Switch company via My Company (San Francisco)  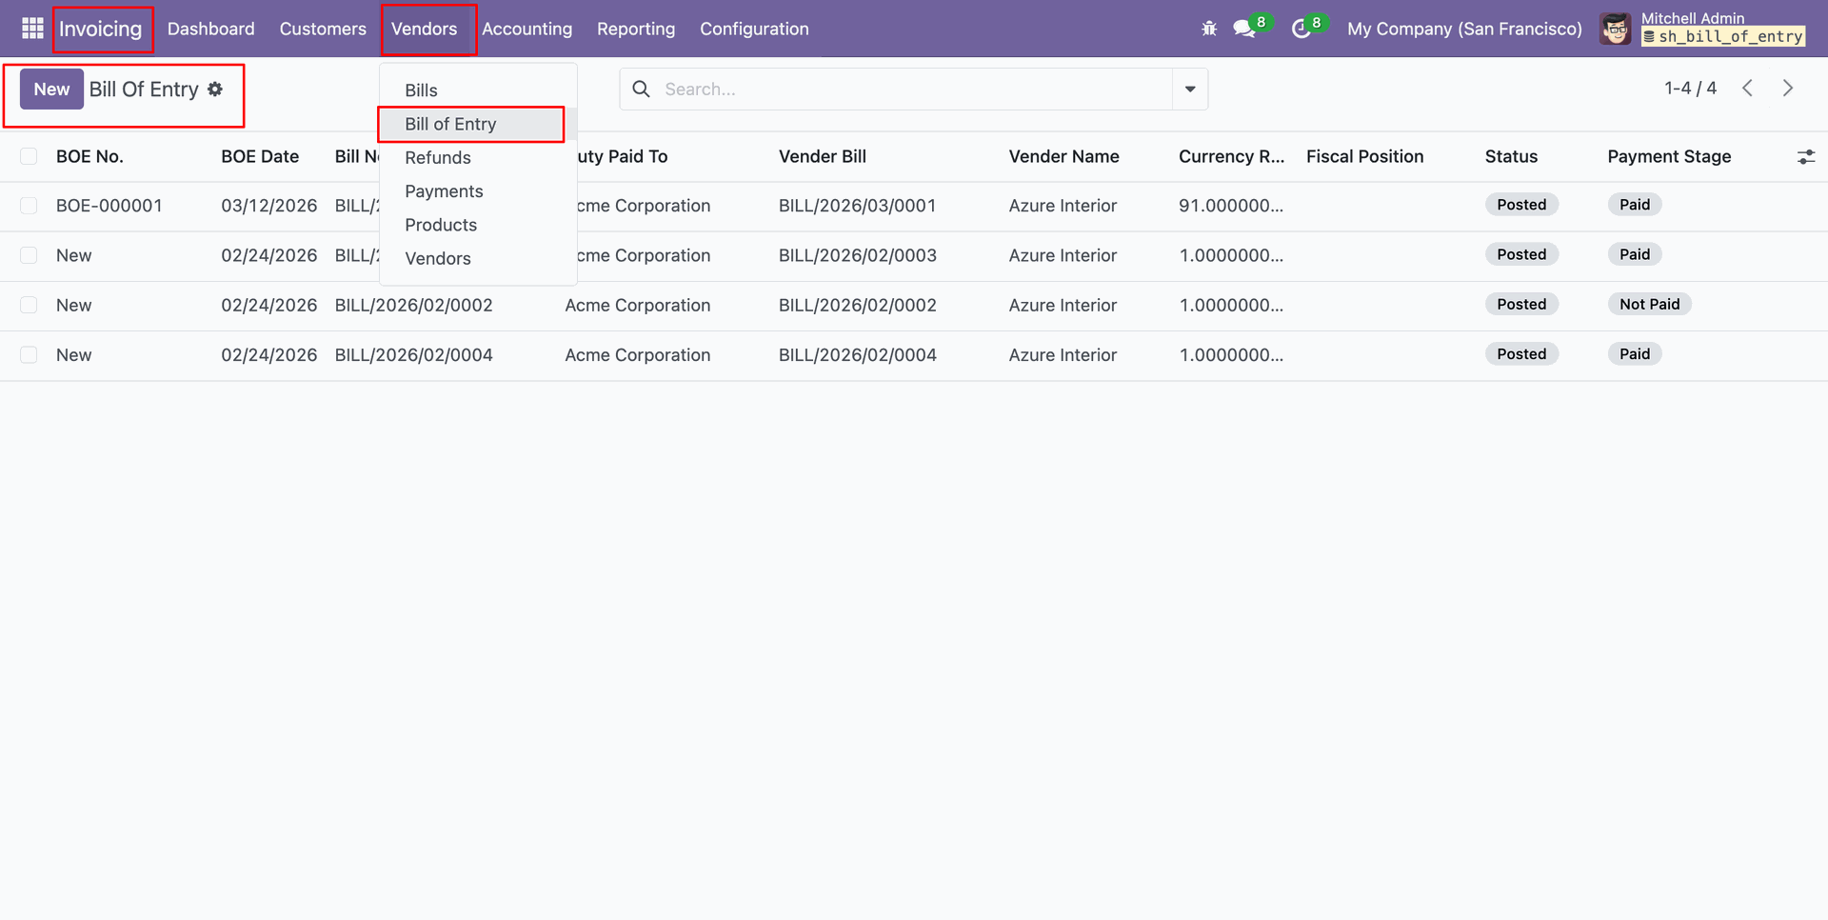[1464, 29]
